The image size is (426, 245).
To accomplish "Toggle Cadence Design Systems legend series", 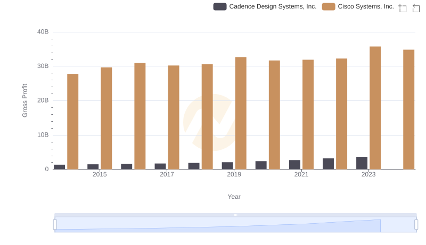I will pos(265,6).
